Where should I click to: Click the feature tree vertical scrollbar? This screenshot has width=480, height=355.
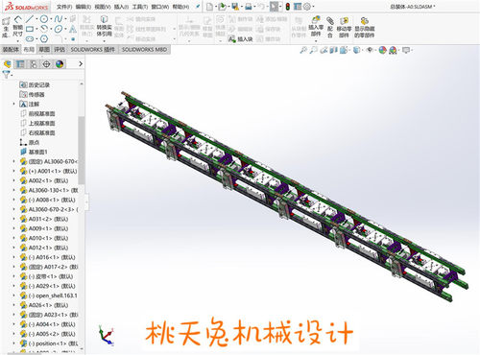[82, 151]
